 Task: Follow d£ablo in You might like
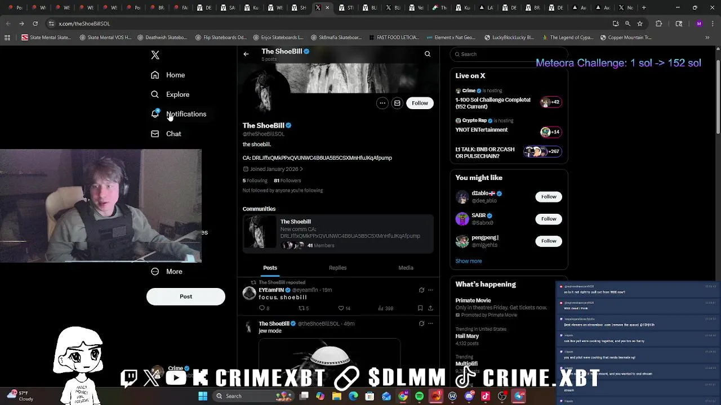pos(549,197)
